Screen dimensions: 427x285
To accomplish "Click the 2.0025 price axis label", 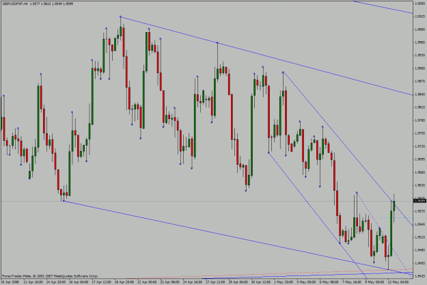I will pos(420,16).
